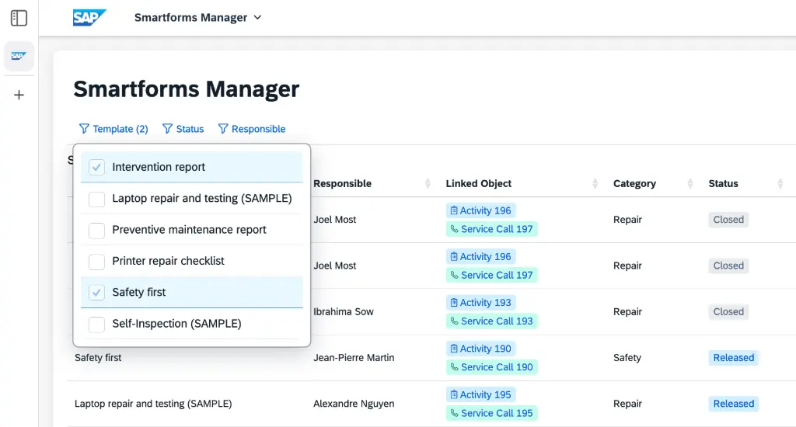Click the Released status in Alexandre Nguyen row
796x427 pixels.
point(734,404)
